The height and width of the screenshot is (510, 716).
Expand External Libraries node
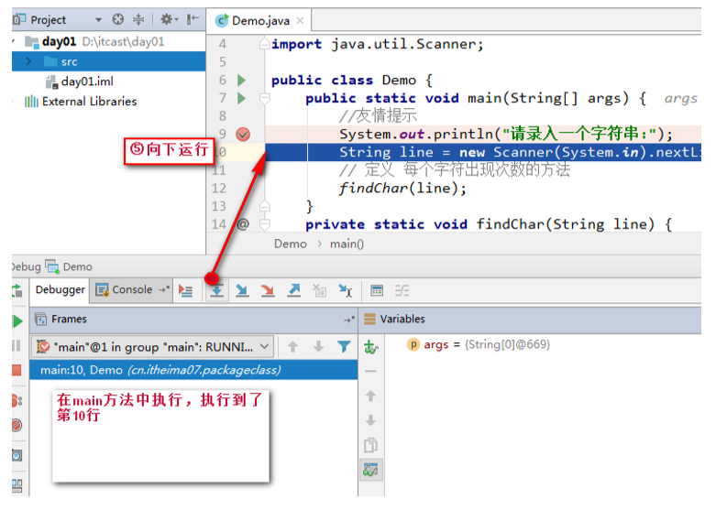pos(14,102)
